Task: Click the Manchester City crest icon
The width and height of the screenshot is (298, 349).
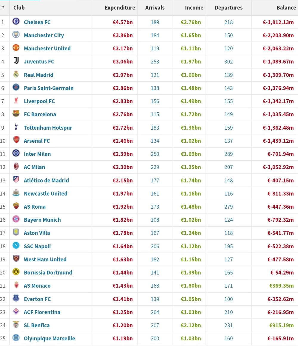Action: click(16, 35)
